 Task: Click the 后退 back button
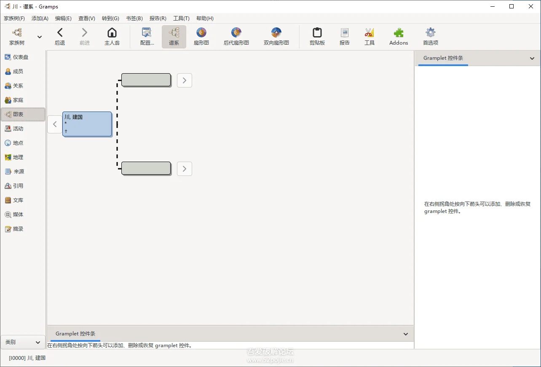click(x=60, y=36)
